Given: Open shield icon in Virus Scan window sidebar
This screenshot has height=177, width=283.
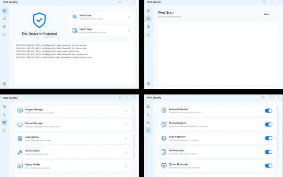Looking at the screenshot, I should click(149, 35).
